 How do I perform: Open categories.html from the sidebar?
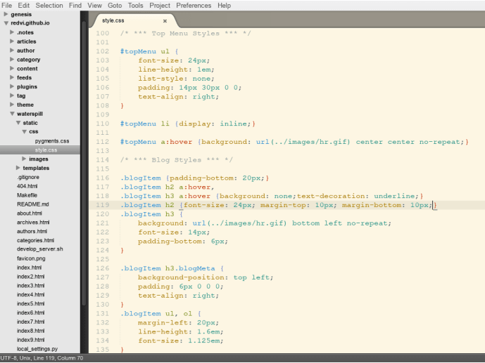36,240
